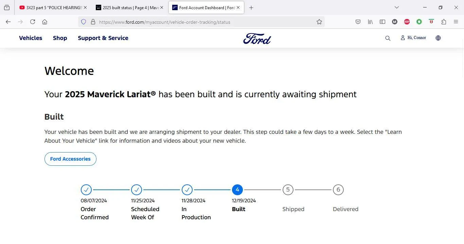Select the Shipped step 5 marker
The image size is (464, 244).
[x=288, y=190]
